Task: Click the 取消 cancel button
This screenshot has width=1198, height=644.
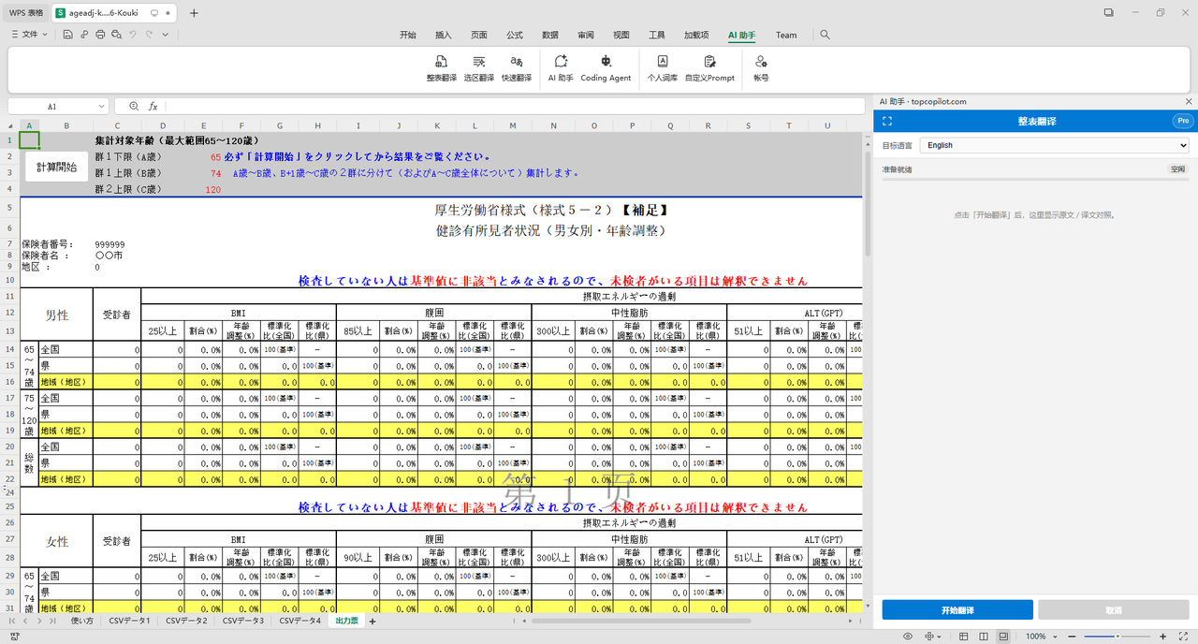Action: pyautogui.click(x=1114, y=610)
